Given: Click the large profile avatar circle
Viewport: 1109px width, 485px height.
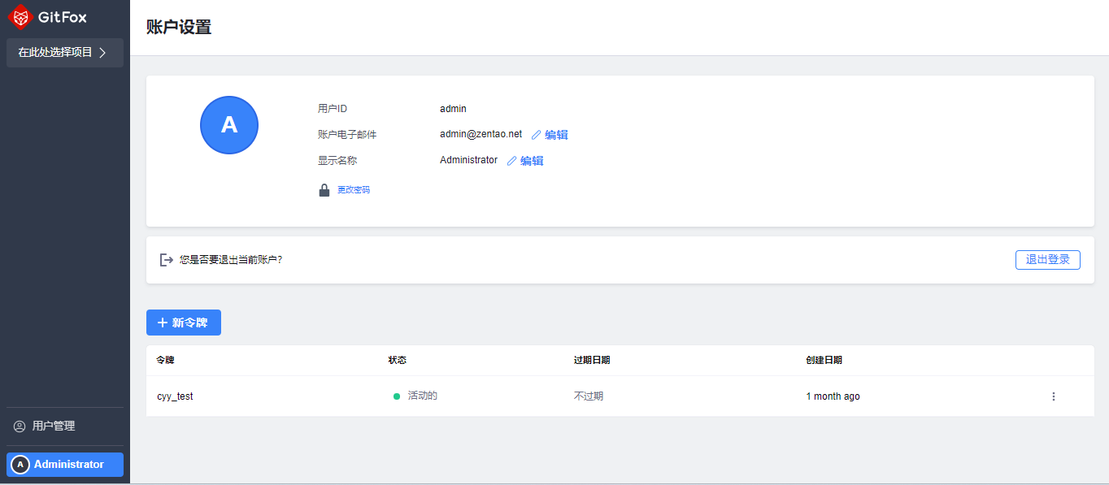Looking at the screenshot, I should pos(229,125).
